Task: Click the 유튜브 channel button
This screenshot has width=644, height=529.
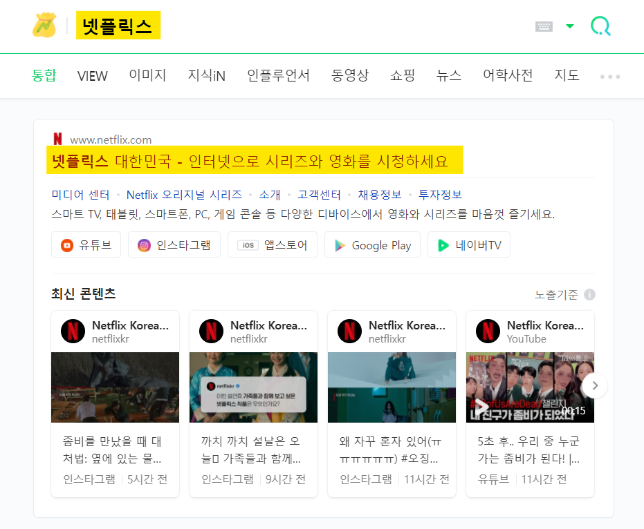Action: 86,244
